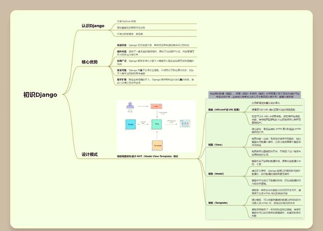The height and width of the screenshot is (231, 323).
Task: Click the orange Template box in diagram
Action: click(158, 146)
